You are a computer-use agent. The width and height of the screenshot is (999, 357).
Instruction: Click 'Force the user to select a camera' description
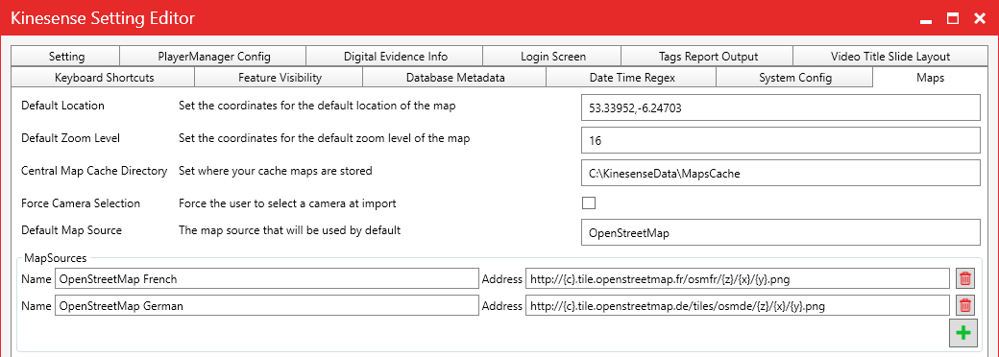pos(287,203)
